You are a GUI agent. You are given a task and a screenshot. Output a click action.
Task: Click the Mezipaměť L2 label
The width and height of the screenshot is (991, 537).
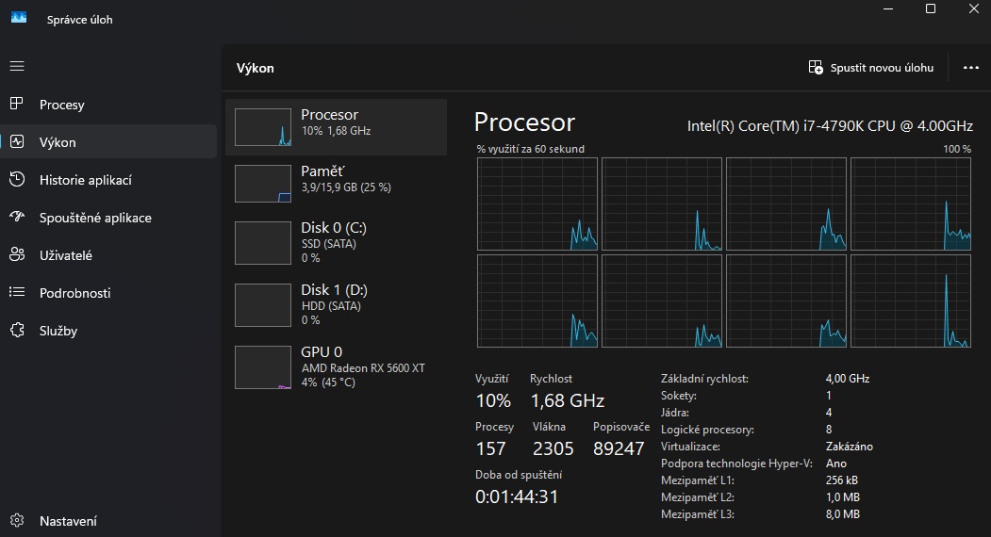tap(698, 497)
